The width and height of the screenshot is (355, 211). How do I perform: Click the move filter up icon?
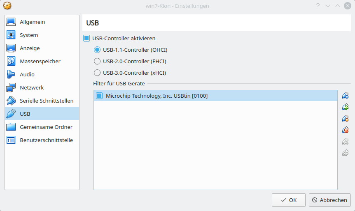[345, 142]
